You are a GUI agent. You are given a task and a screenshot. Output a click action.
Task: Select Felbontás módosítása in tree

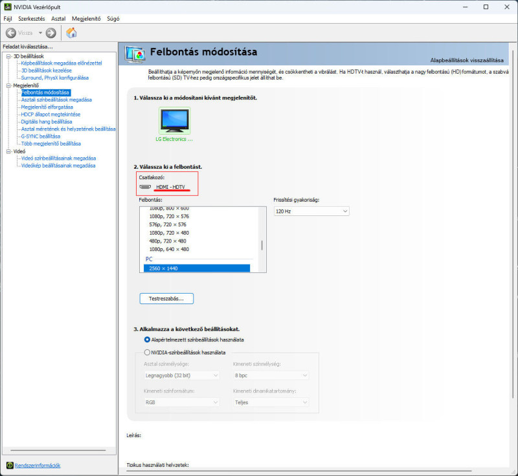45,92
